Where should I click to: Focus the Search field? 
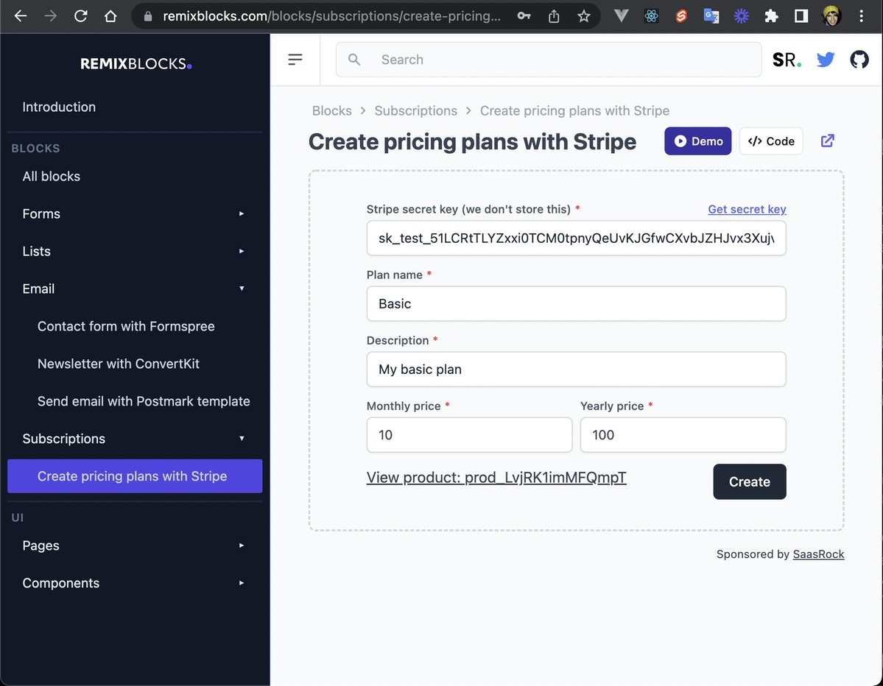pyautogui.click(x=549, y=59)
